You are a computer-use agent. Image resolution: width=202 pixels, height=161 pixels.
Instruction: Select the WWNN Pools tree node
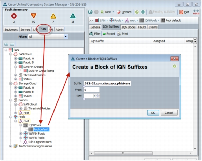point(36,133)
